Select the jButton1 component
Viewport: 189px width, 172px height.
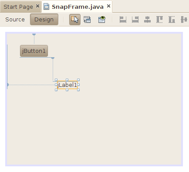click(x=34, y=51)
